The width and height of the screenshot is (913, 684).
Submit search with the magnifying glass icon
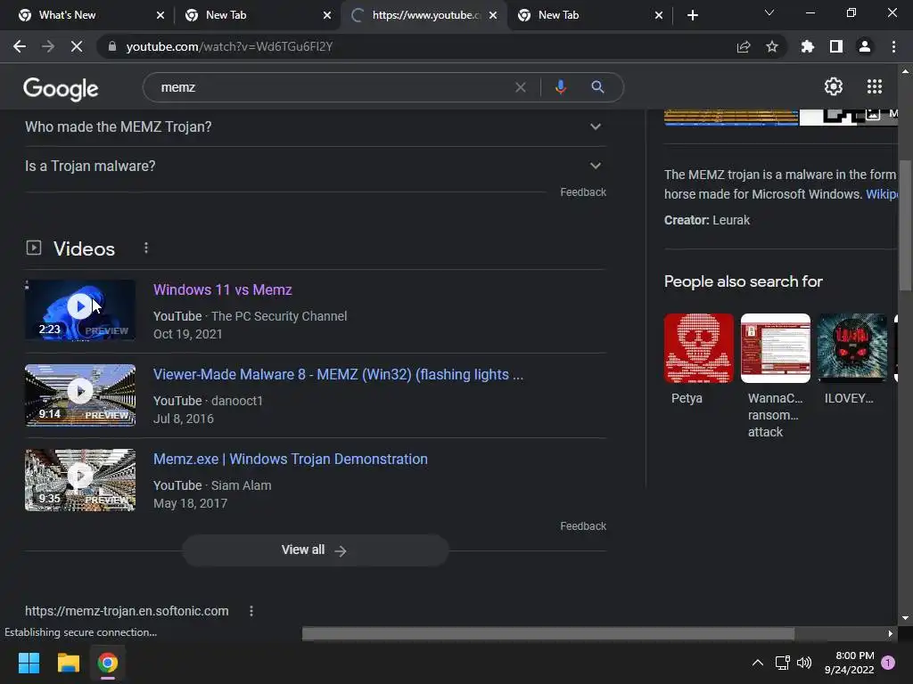pyautogui.click(x=597, y=87)
